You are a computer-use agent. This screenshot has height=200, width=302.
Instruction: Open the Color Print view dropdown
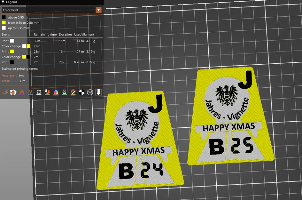point(98,10)
